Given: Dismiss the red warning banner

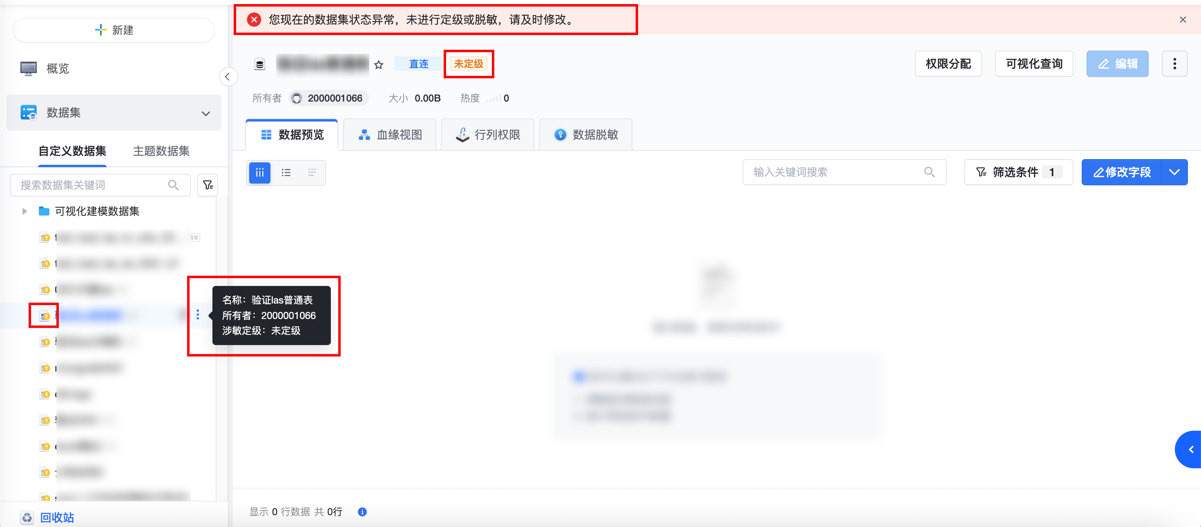Looking at the screenshot, I should (x=1182, y=20).
